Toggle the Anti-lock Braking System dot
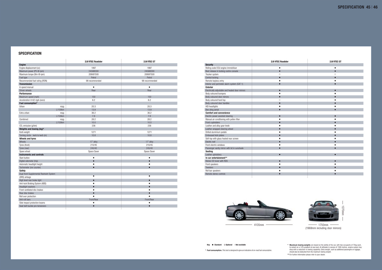382x270 pixels. 93,183
